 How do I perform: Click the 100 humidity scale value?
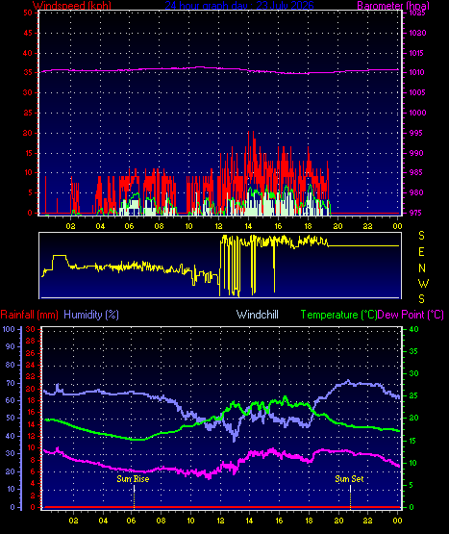pyautogui.click(x=9, y=329)
